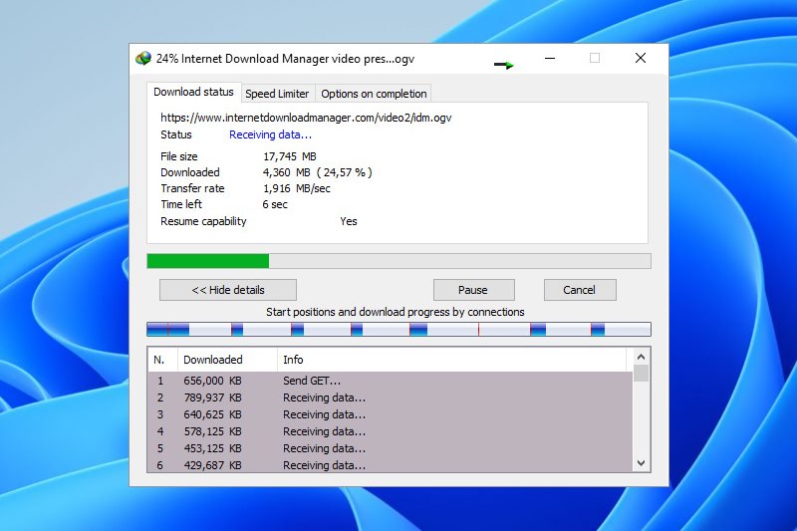
Task: Click the transfer rate 1,916 MB/sec
Action: [x=296, y=188]
